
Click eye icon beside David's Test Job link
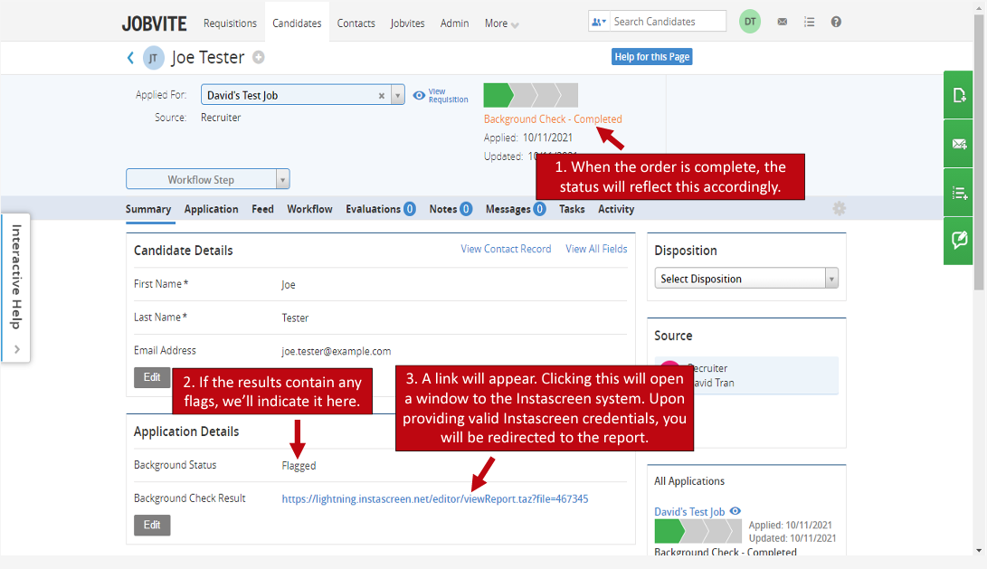point(736,512)
